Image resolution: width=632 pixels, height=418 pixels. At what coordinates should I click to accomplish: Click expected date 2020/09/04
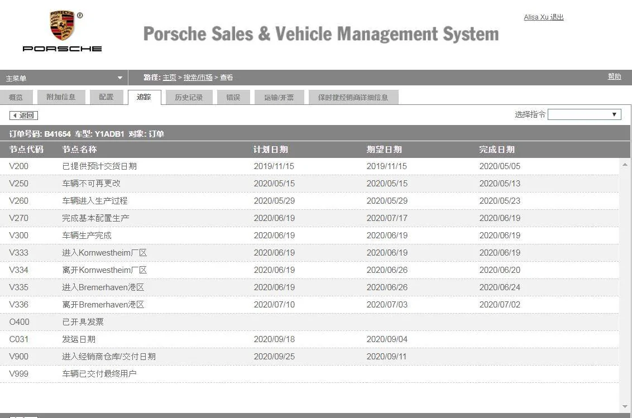pyautogui.click(x=387, y=339)
